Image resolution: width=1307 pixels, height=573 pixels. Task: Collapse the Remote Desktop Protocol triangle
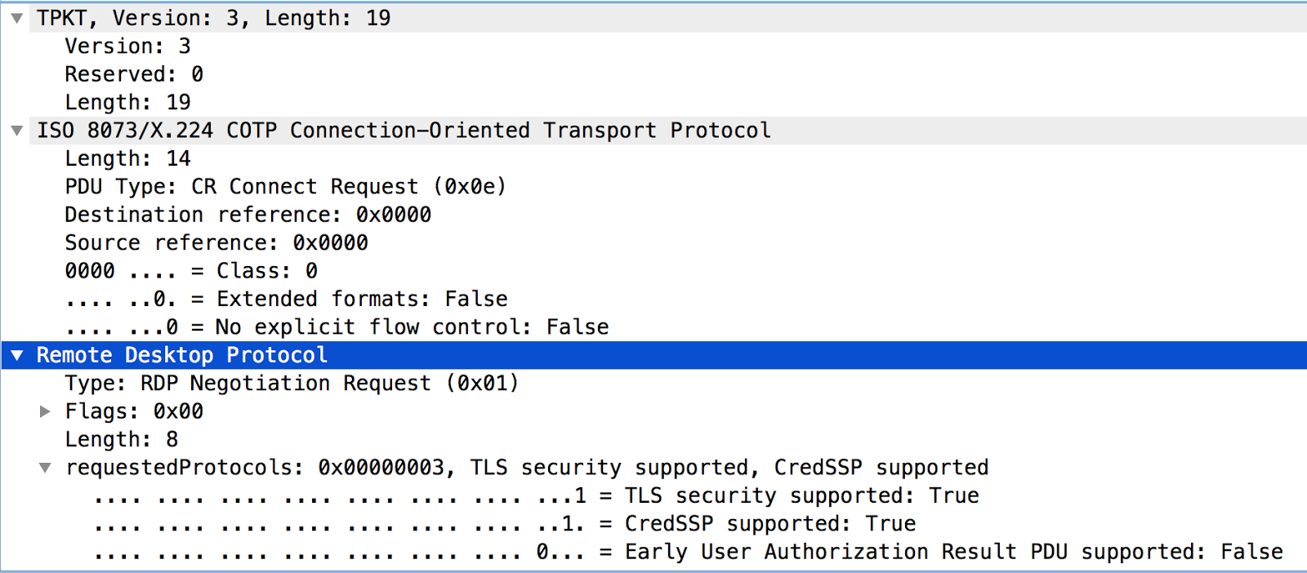point(16,355)
